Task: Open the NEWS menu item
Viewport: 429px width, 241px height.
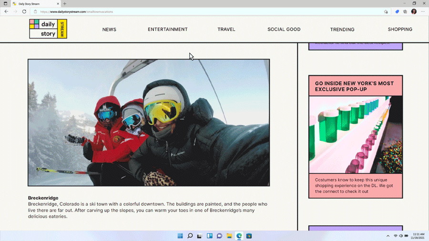Action: click(109, 30)
